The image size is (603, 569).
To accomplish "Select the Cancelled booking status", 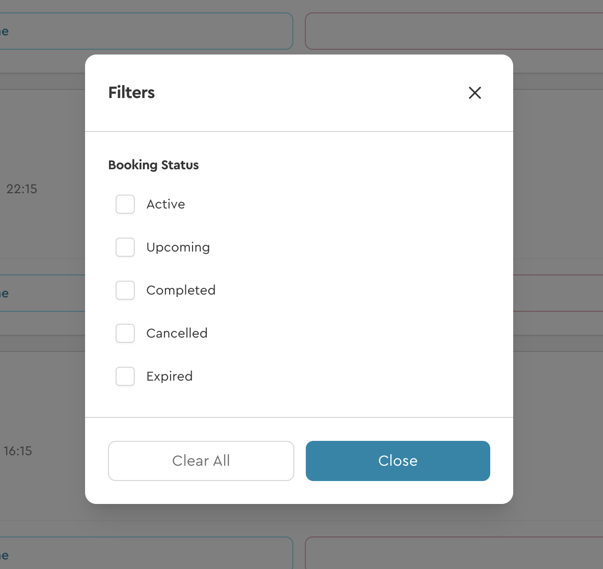I will (x=125, y=333).
